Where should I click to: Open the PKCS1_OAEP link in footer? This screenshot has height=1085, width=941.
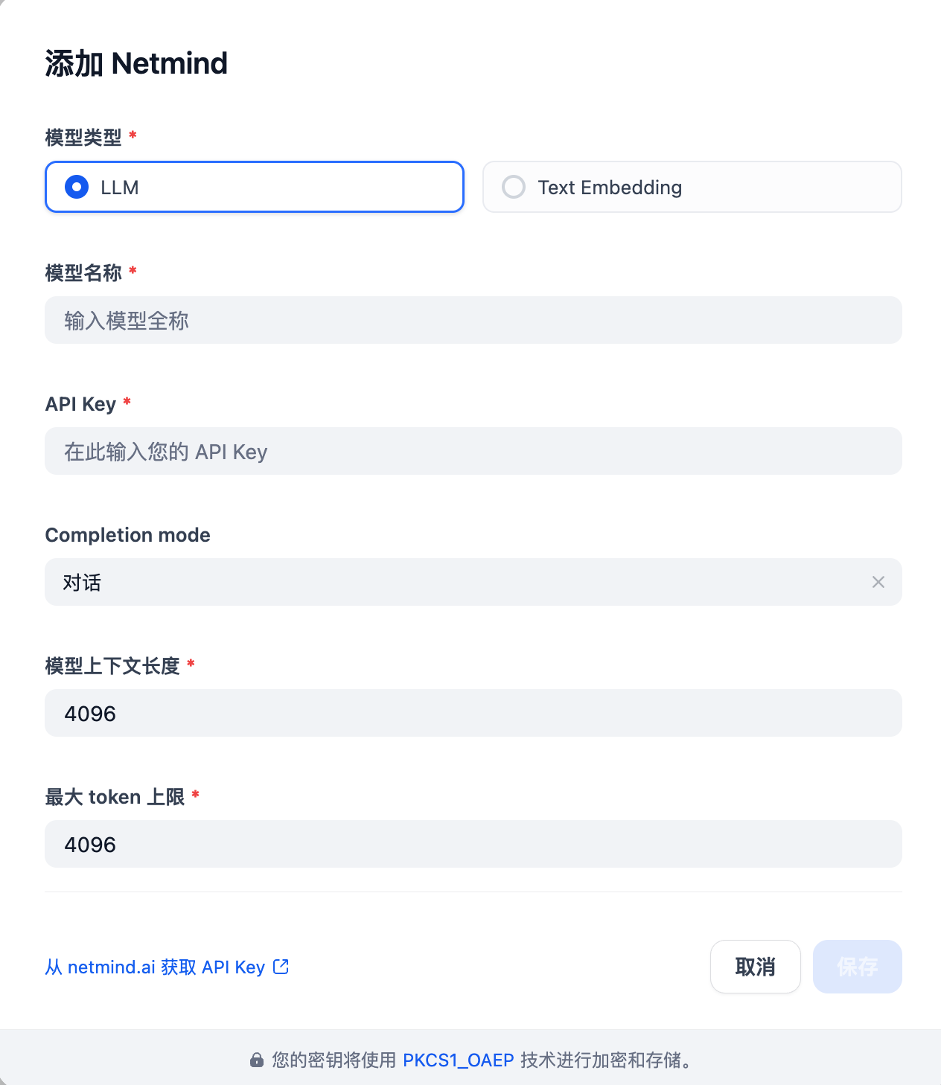[x=459, y=1060]
